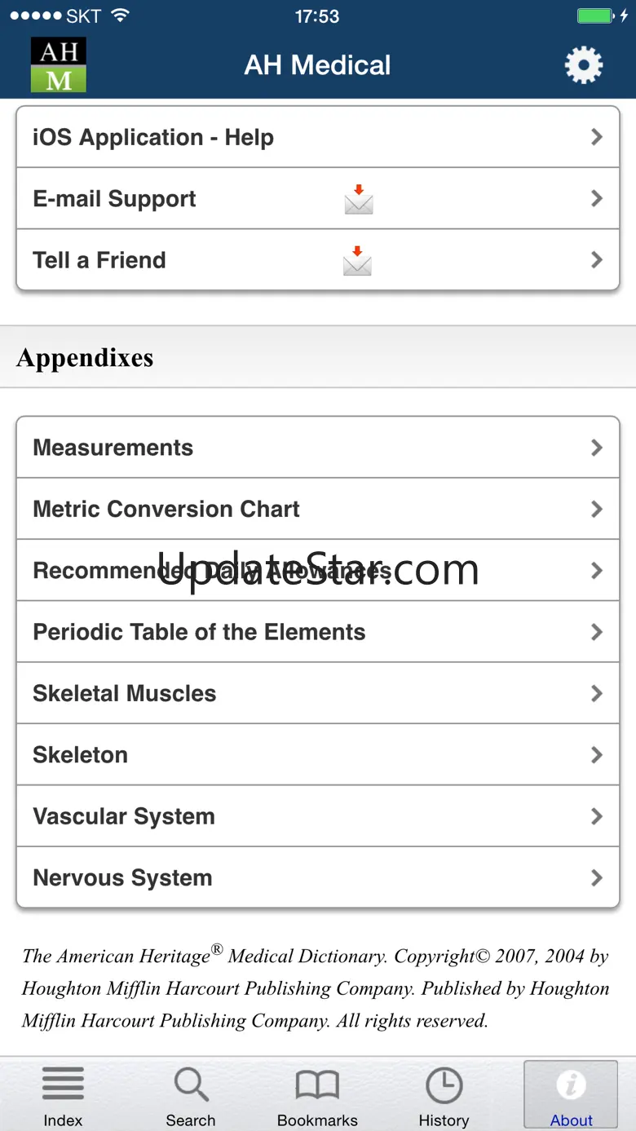Expand the Measurements row chevron
The height and width of the screenshot is (1131, 636).
(x=597, y=448)
